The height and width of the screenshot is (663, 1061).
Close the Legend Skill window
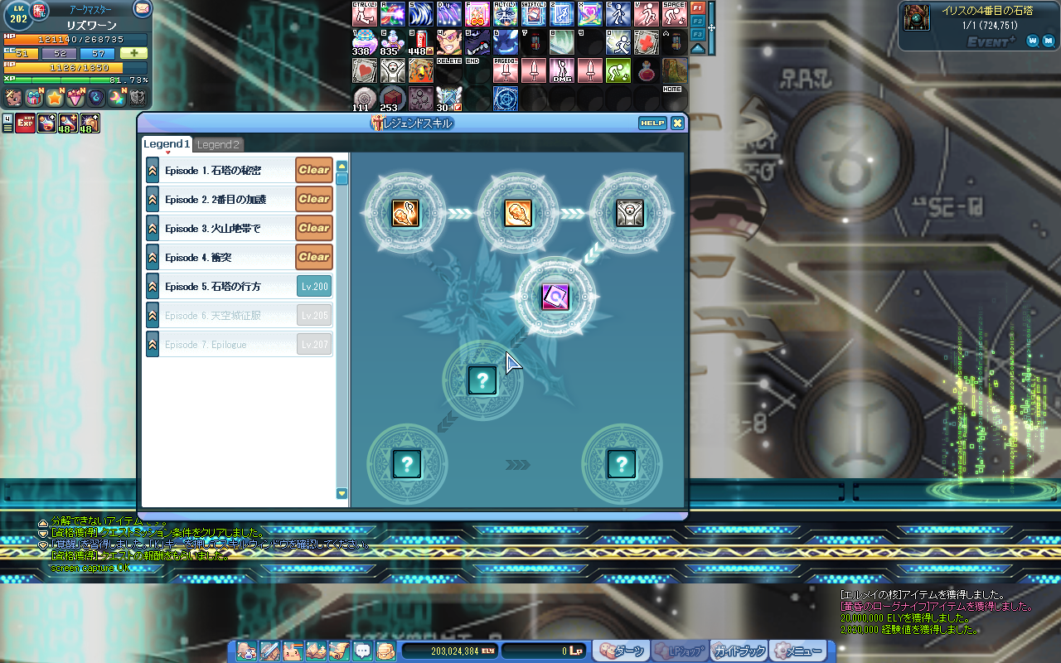tap(677, 123)
